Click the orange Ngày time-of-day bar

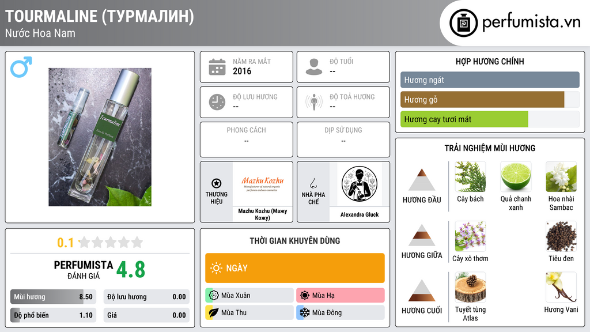tap(295, 268)
